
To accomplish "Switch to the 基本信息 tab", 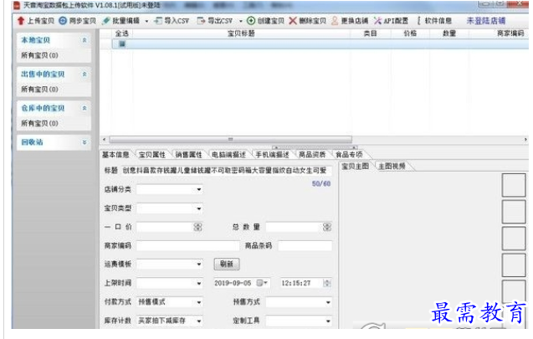I will (116, 155).
